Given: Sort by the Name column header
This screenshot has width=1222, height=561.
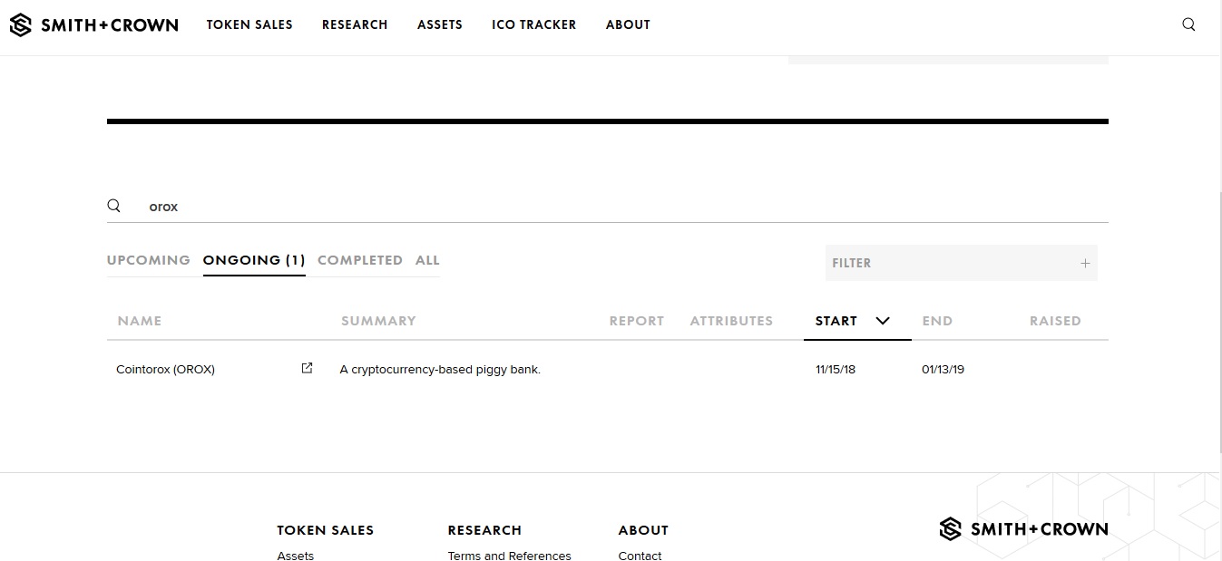Looking at the screenshot, I should tap(140, 321).
